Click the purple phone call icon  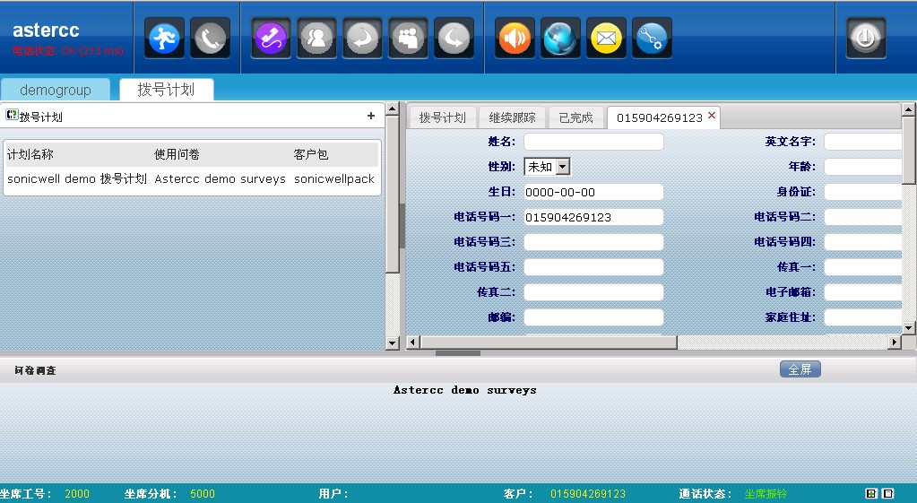coord(271,39)
